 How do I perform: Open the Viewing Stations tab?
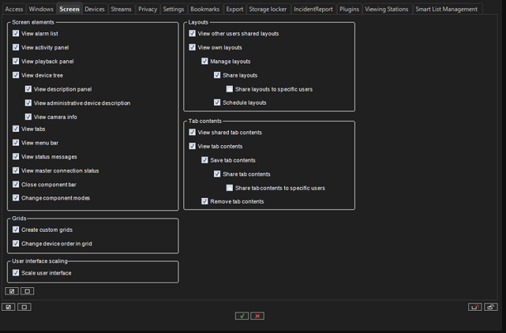pos(386,9)
